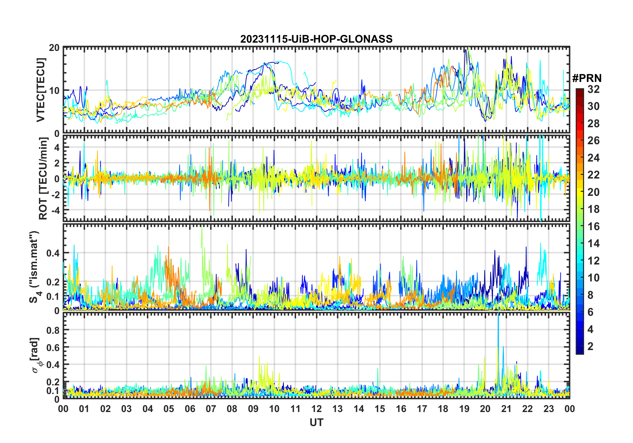Click the ROT axis tick label -4

pyautogui.click(x=55, y=210)
